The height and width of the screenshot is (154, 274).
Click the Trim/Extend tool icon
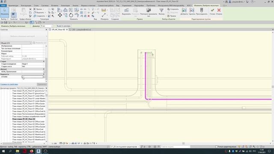tap(77, 15)
